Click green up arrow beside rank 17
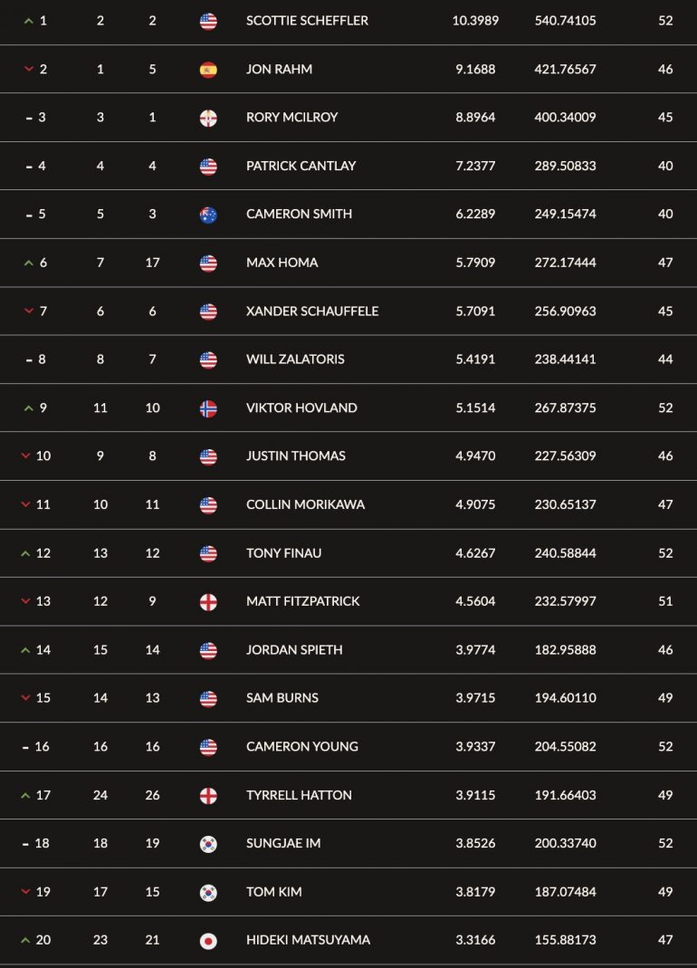 pyautogui.click(x=25, y=795)
